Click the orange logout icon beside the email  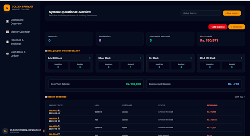coord(43,131)
